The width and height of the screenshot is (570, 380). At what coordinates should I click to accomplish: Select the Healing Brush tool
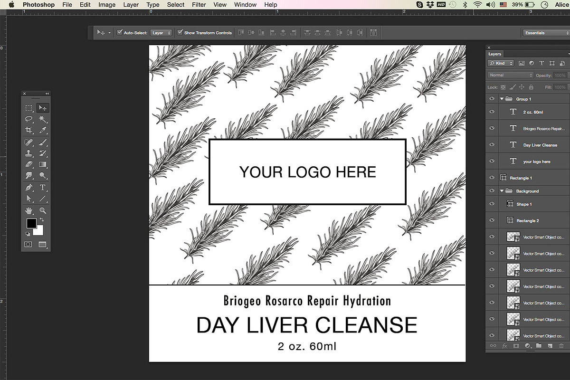coord(29,142)
